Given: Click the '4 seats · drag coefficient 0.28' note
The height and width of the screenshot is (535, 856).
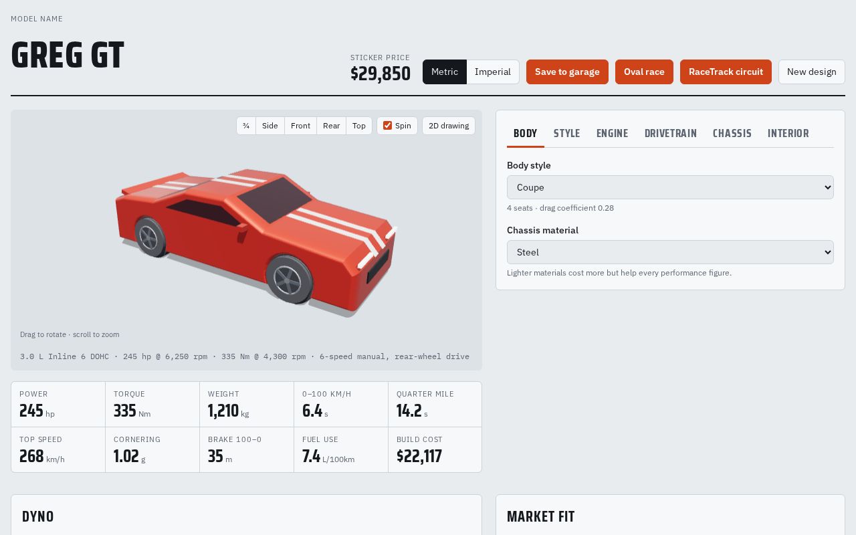Looking at the screenshot, I should (x=560, y=208).
